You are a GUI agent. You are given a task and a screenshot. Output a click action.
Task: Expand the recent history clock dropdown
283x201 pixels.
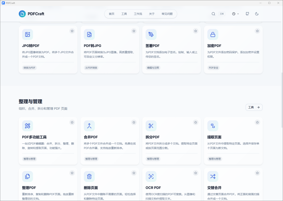(235, 14)
